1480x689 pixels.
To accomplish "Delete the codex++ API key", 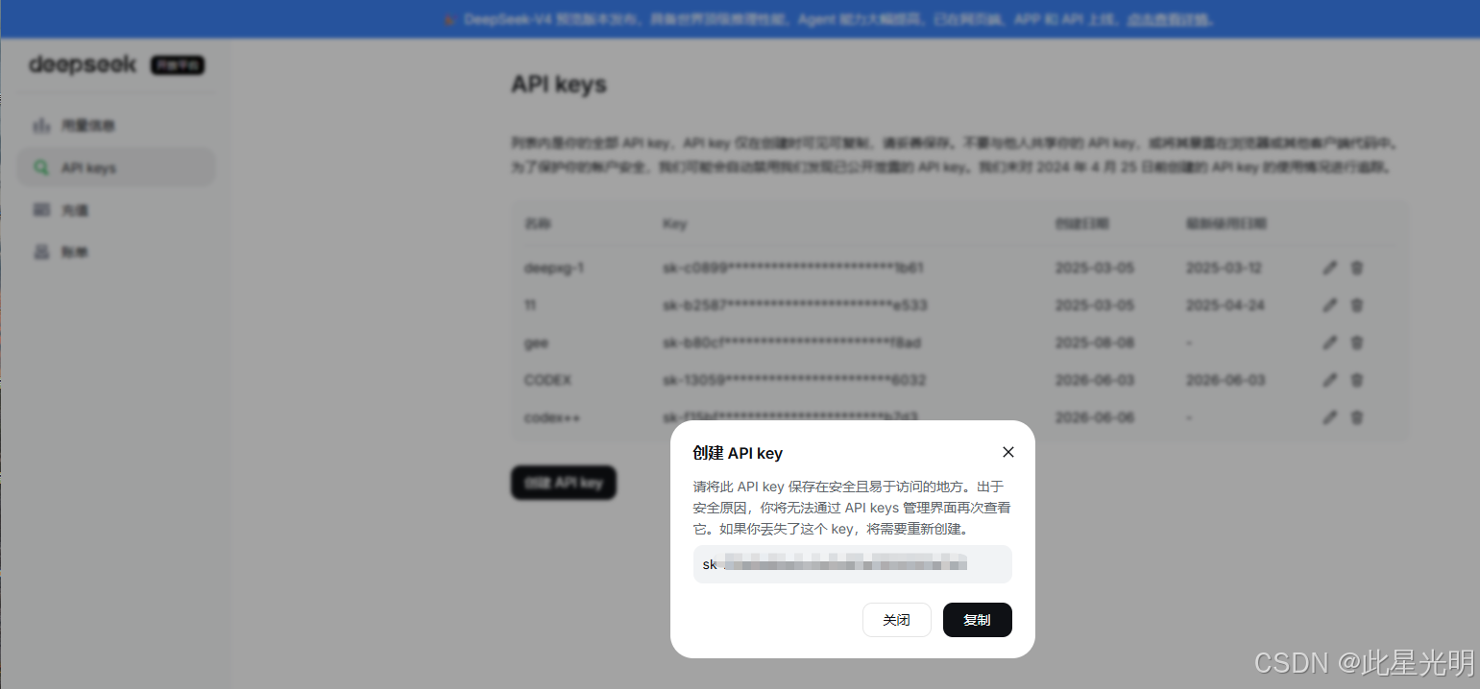I will click(x=1357, y=417).
